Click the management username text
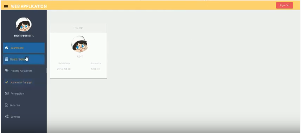This screenshot has width=301, height=133. pyautogui.click(x=24, y=35)
